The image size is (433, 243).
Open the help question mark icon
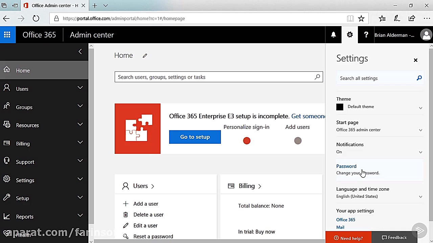(366, 35)
